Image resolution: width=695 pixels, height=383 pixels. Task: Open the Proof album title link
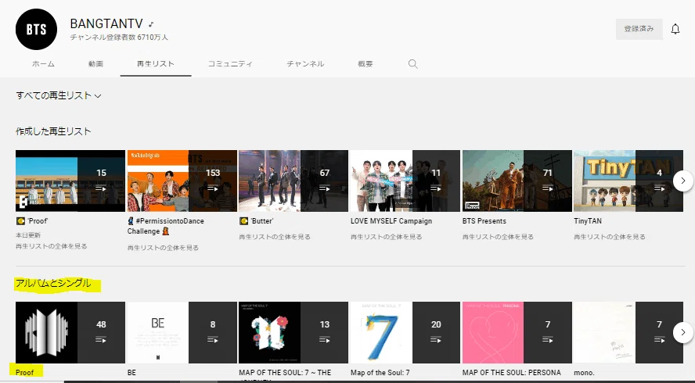pos(25,373)
